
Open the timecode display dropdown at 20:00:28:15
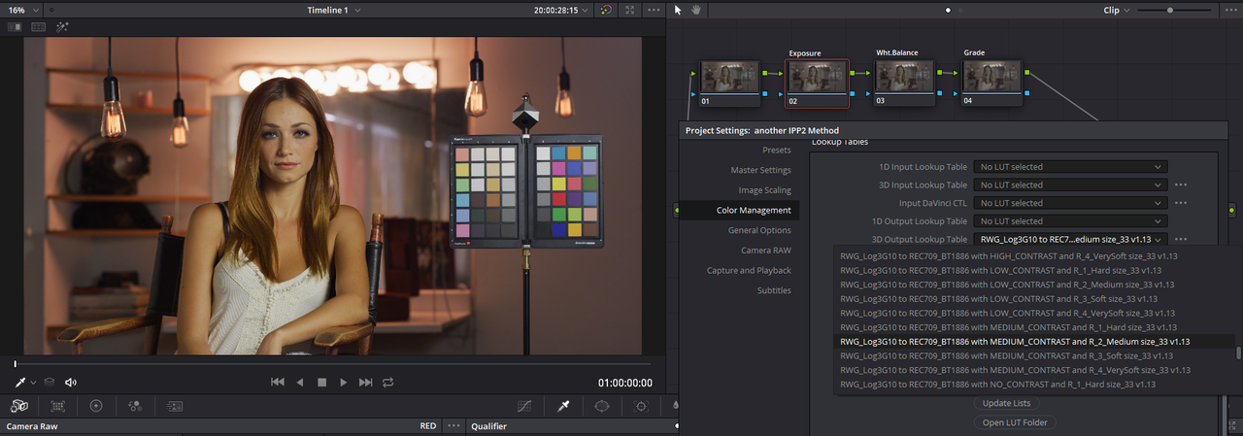point(562,10)
